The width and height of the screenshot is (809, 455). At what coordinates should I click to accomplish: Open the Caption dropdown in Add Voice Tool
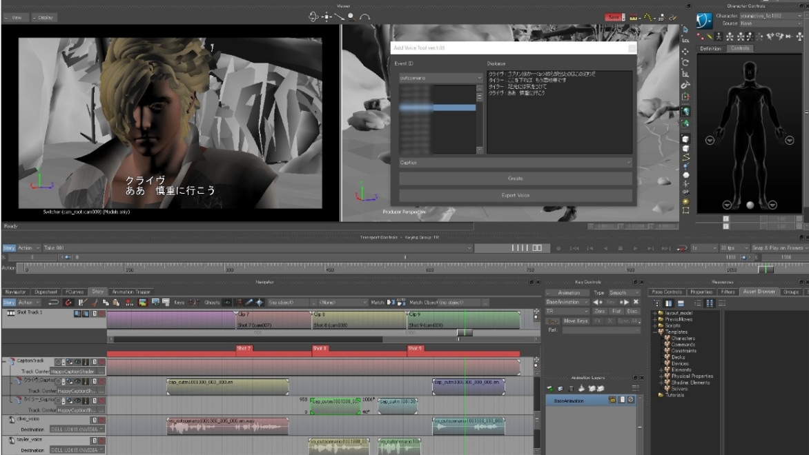pos(515,163)
